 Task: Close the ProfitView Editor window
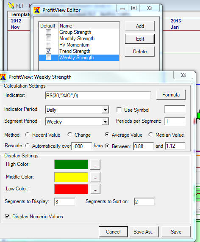point(150,8)
